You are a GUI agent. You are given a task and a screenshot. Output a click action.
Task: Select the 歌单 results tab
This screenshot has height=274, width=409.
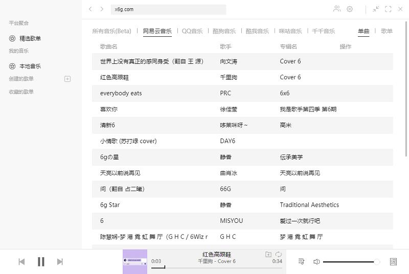click(387, 31)
